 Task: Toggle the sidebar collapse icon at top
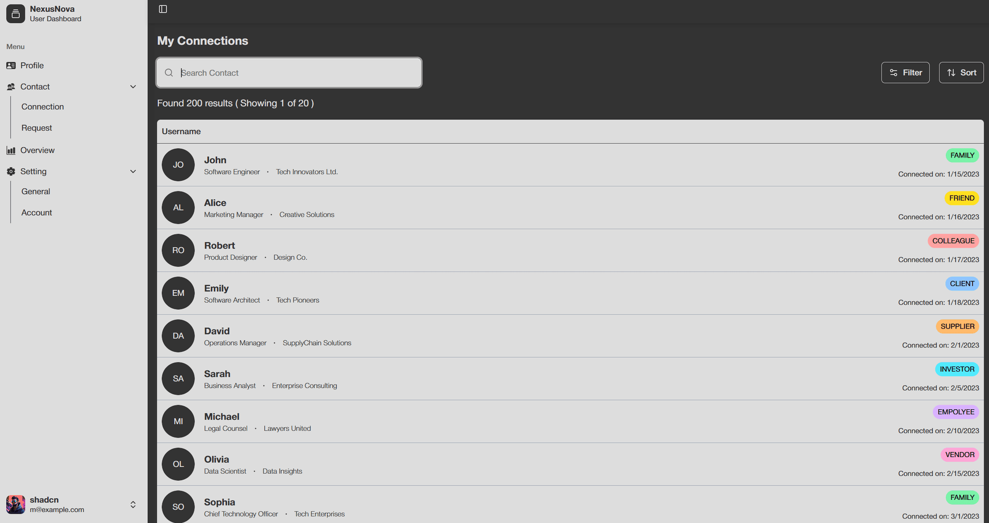point(163,9)
